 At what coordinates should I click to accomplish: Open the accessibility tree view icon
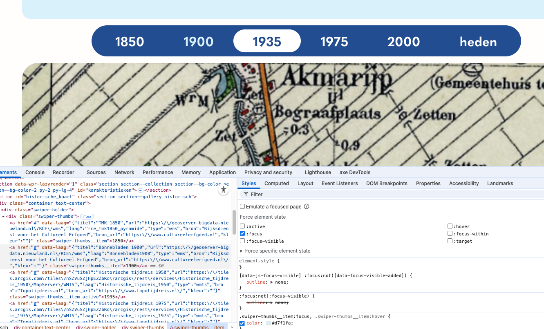[x=223, y=190]
